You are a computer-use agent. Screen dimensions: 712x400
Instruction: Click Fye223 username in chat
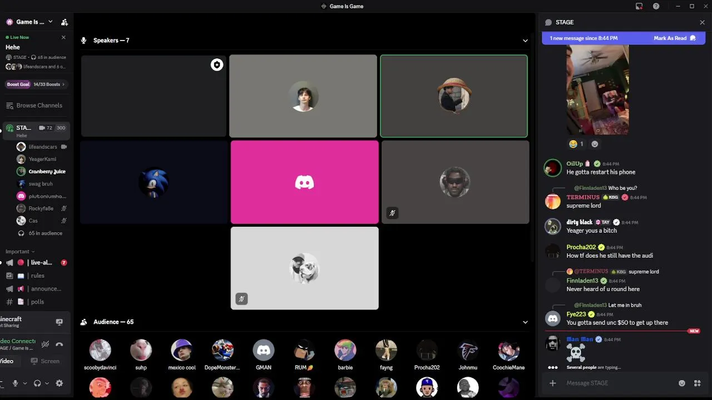576,314
